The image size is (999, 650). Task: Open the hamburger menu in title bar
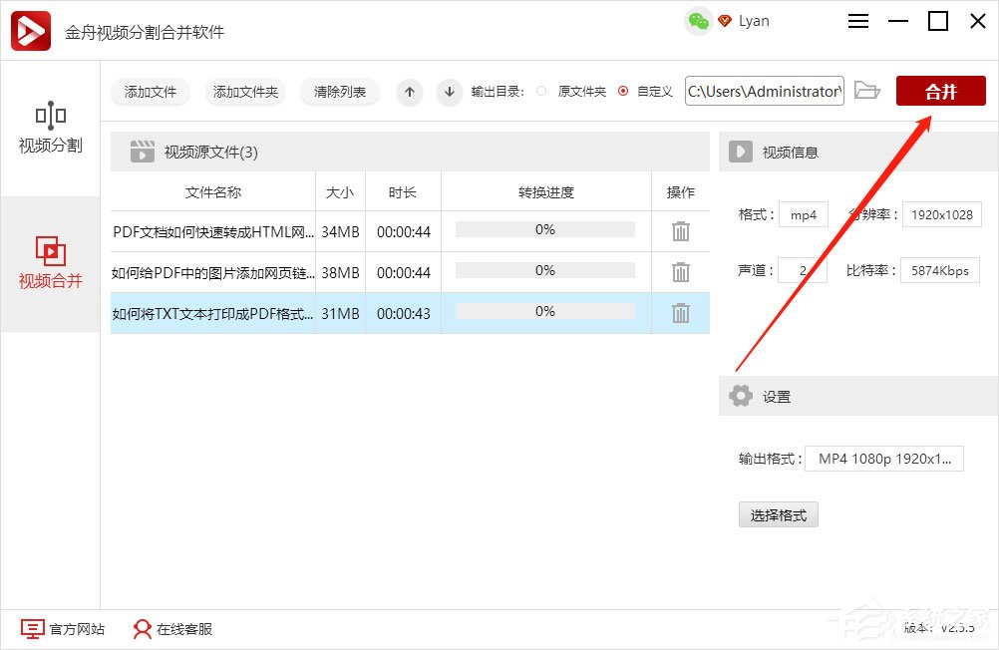[x=858, y=20]
